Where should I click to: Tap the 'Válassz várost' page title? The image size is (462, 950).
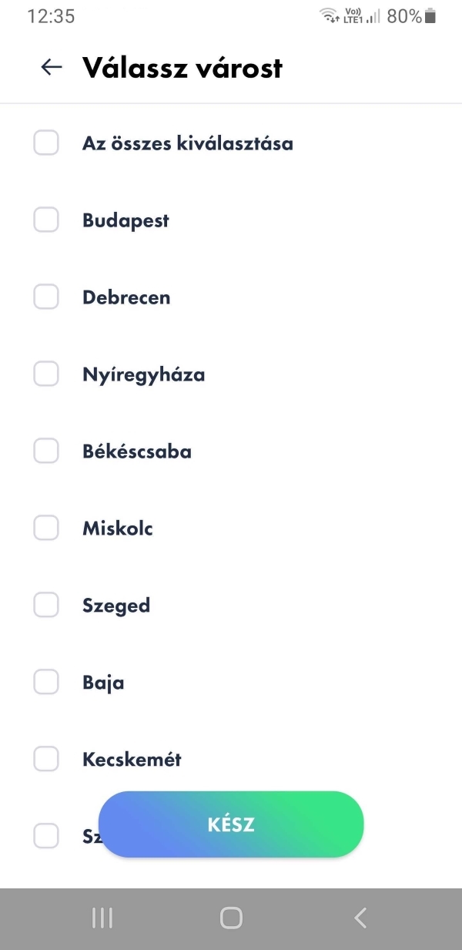pyautogui.click(x=182, y=68)
